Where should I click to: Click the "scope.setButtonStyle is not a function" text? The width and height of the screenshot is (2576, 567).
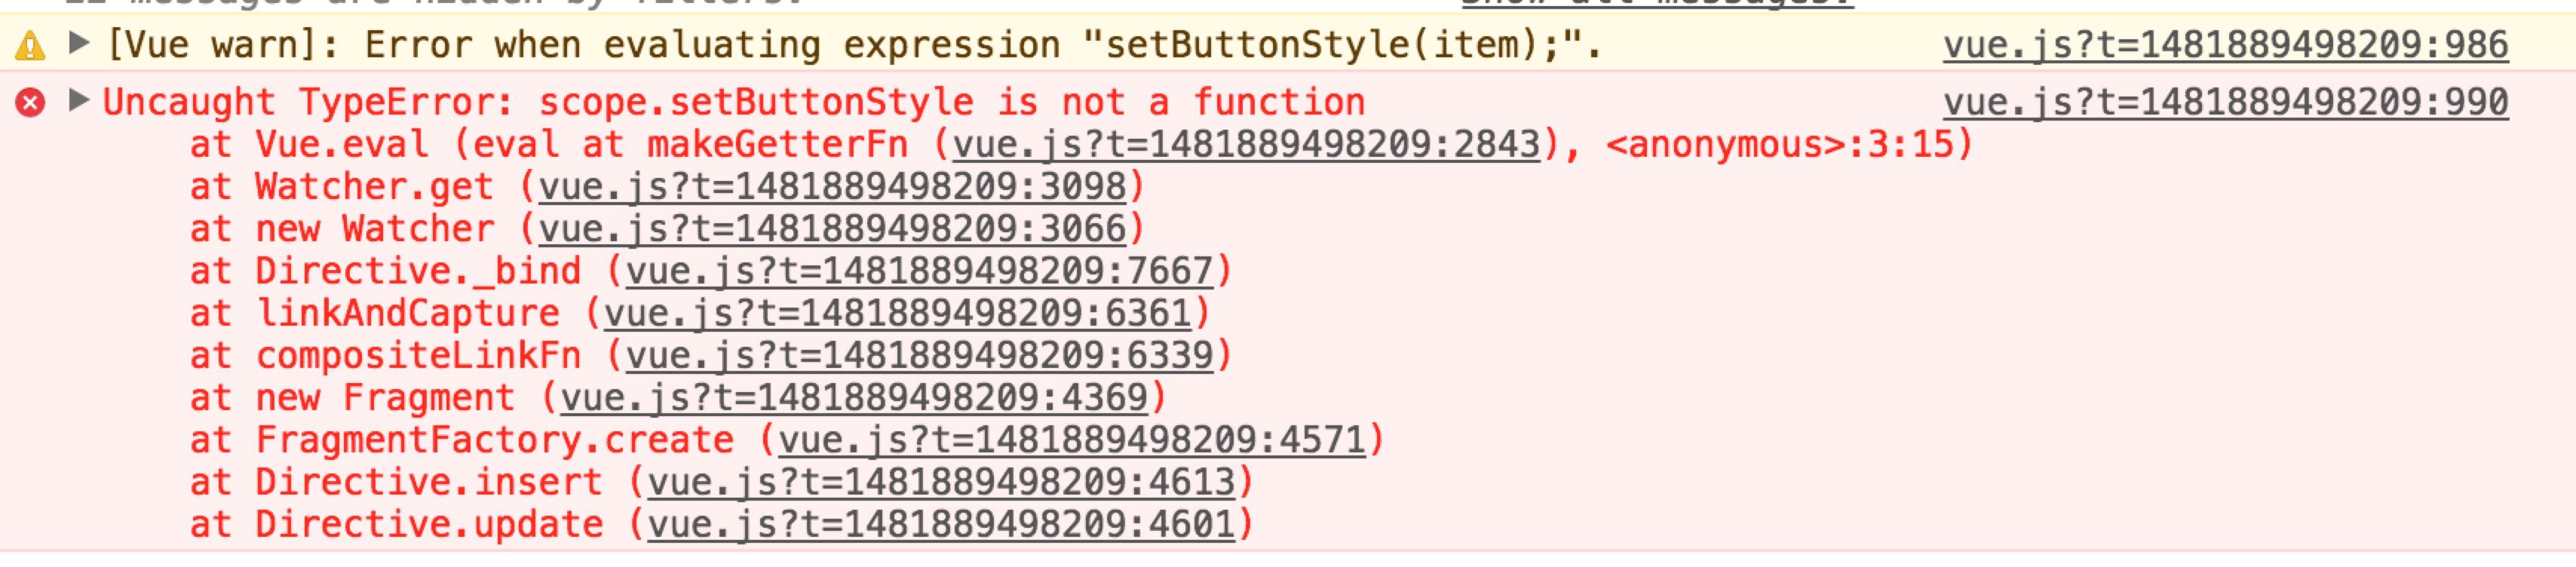pos(950,102)
